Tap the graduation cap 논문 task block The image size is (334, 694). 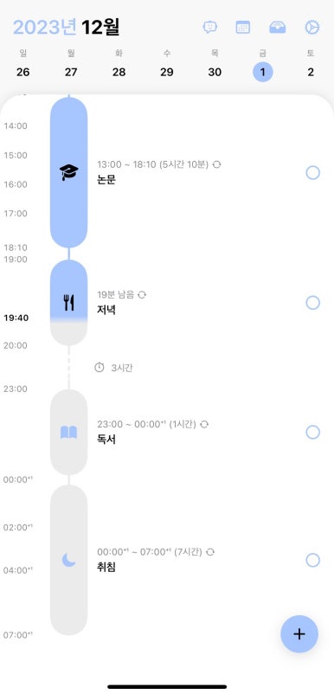[x=68, y=172]
